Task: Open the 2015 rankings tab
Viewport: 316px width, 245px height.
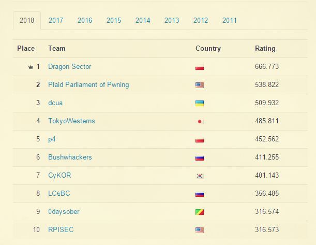Action: click(114, 20)
